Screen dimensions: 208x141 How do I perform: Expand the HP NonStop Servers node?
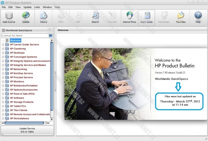click(x=3, y=73)
